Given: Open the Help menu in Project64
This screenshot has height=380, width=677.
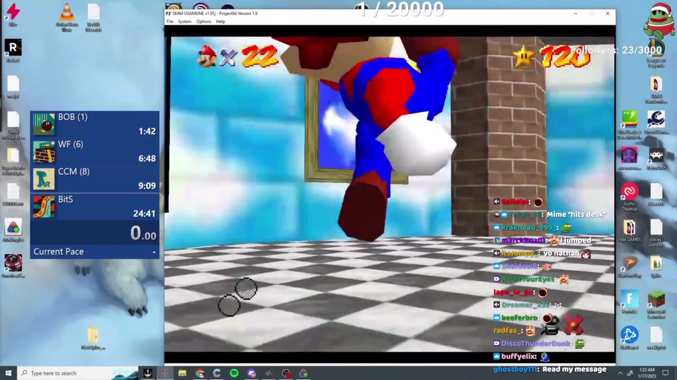Looking at the screenshot, I should 221,22.
